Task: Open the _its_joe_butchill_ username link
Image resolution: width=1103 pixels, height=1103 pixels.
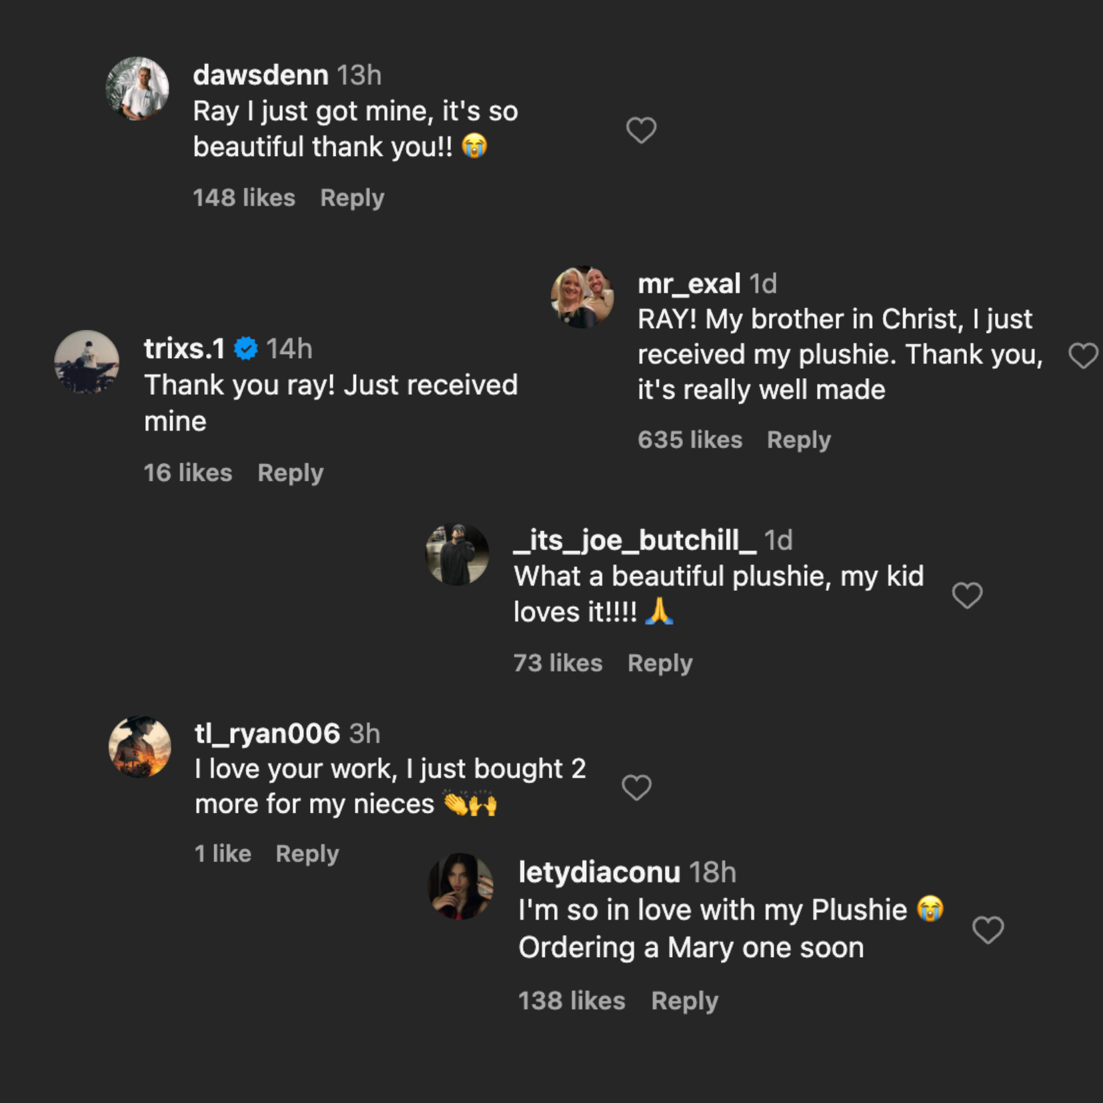Action: pyautogui.click(x=634, y=540)
